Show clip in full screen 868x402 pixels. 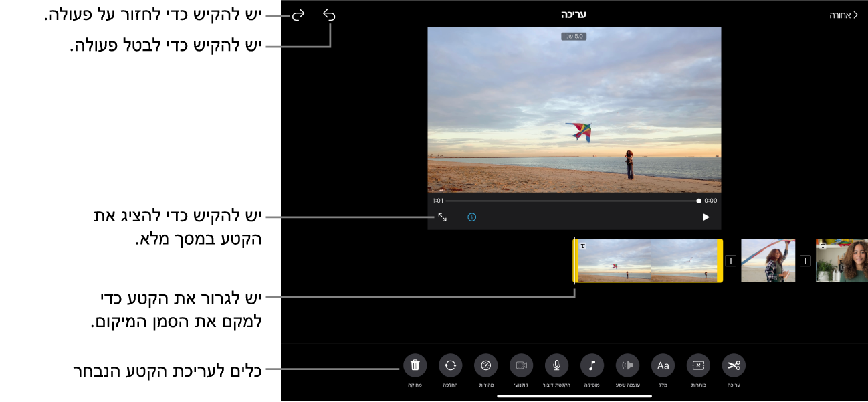click(443, 217)
